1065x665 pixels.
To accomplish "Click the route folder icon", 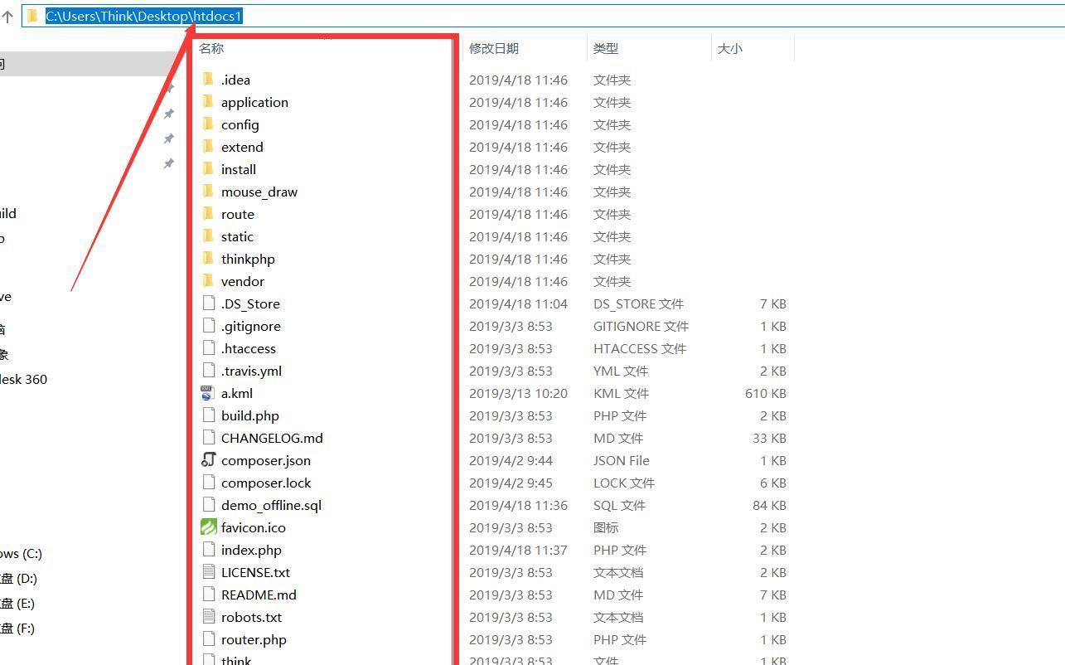I will [208, 214].
